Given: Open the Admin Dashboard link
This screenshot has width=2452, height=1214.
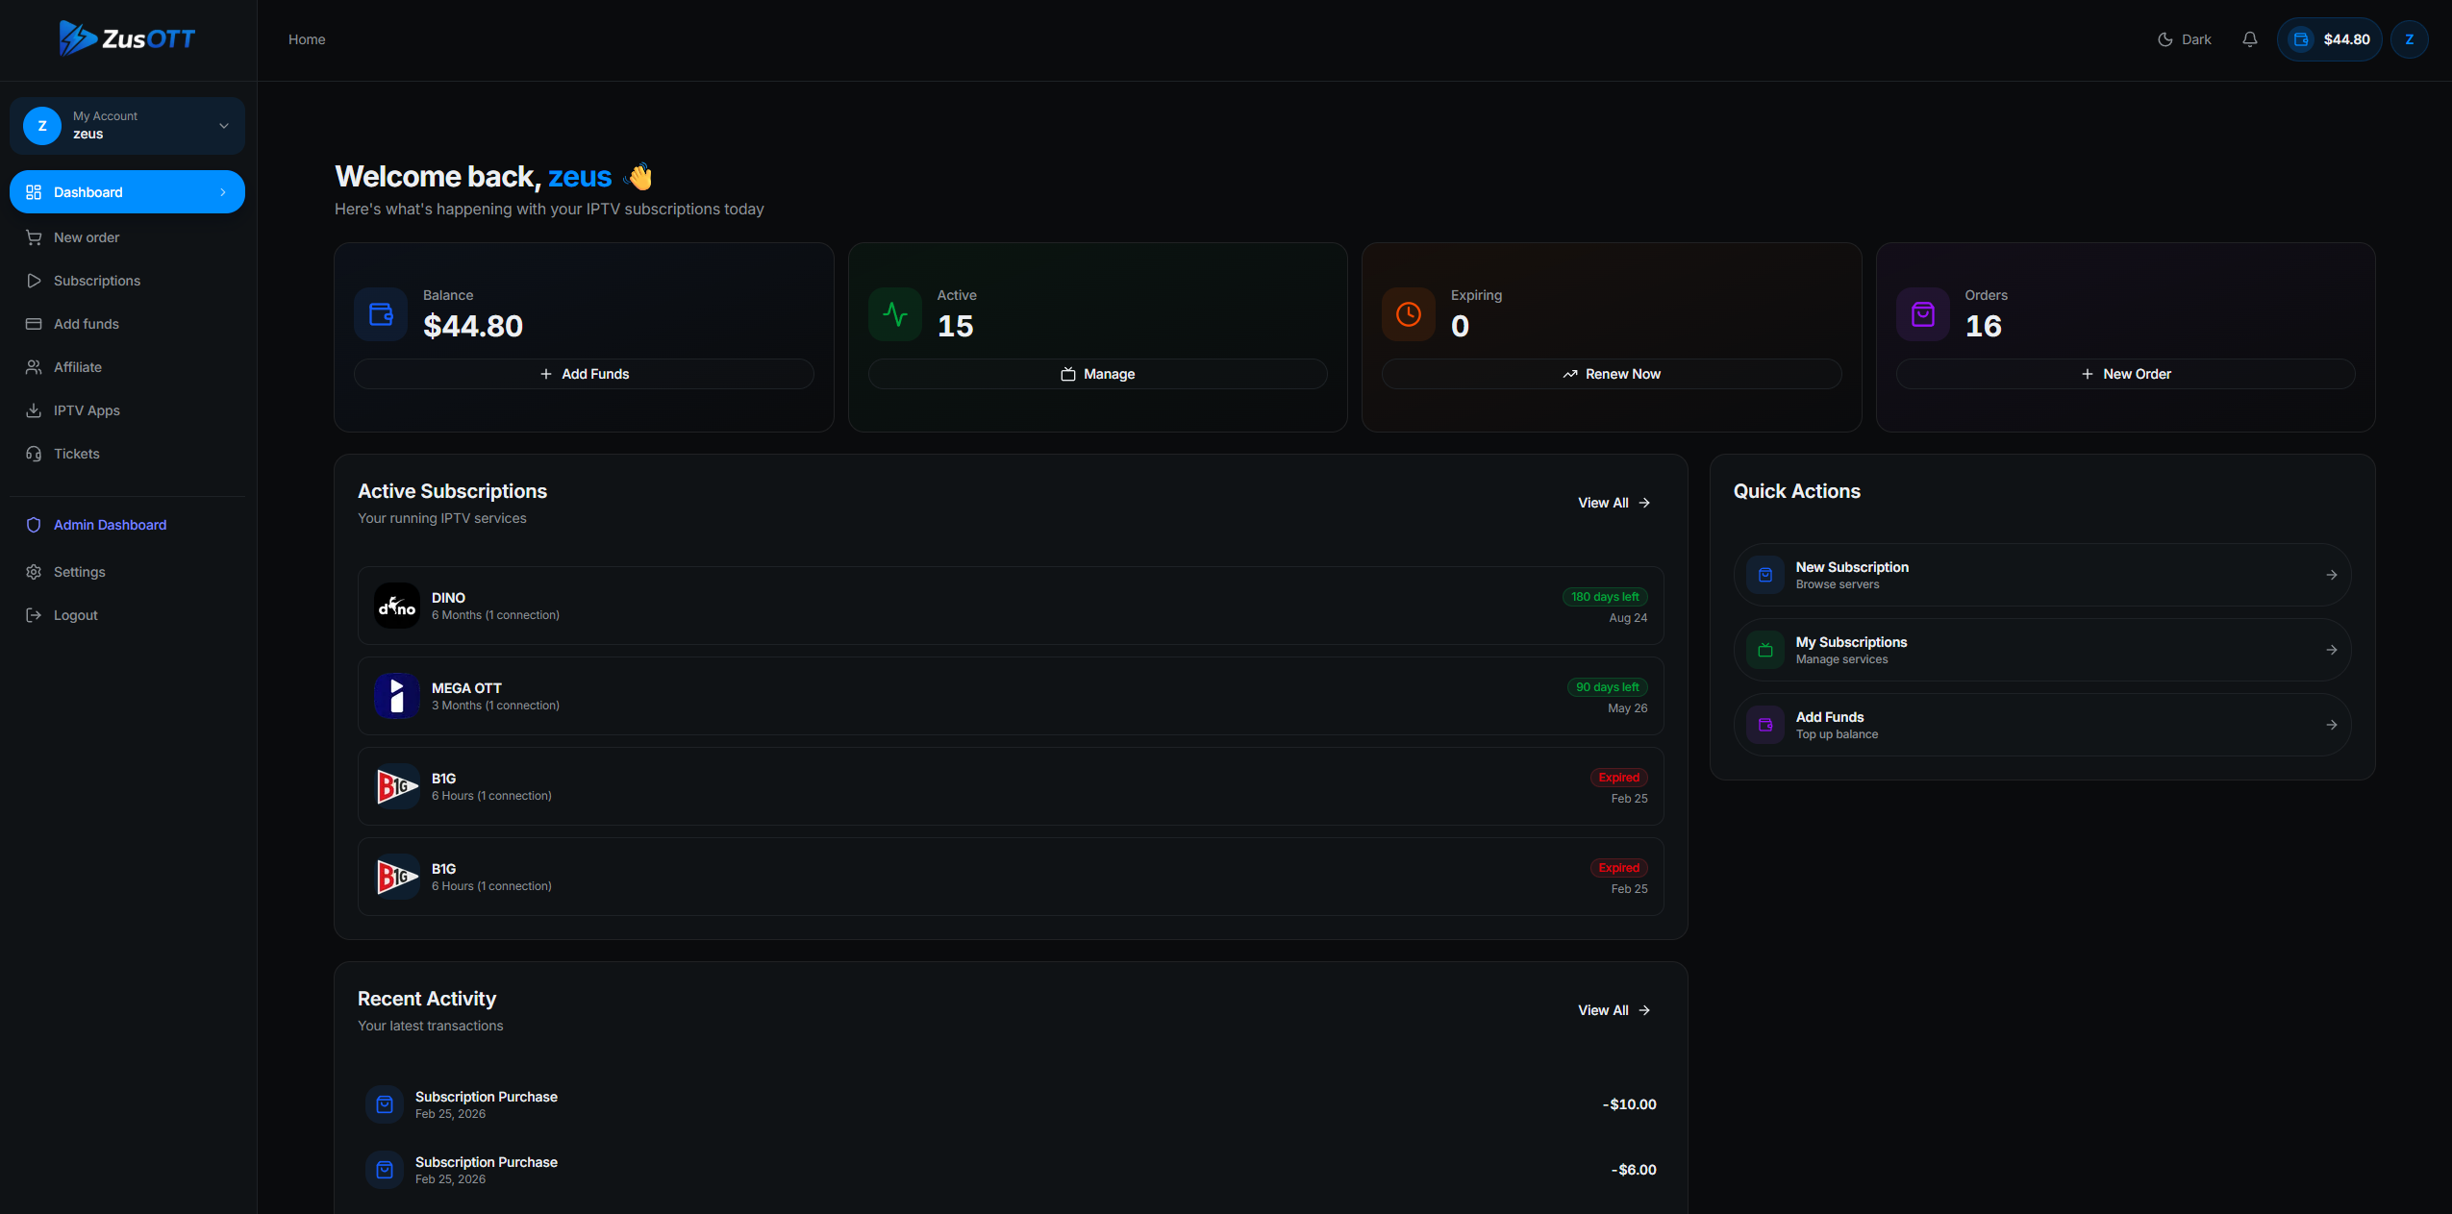Looking at the screenshot, I should tap(110, 525).
